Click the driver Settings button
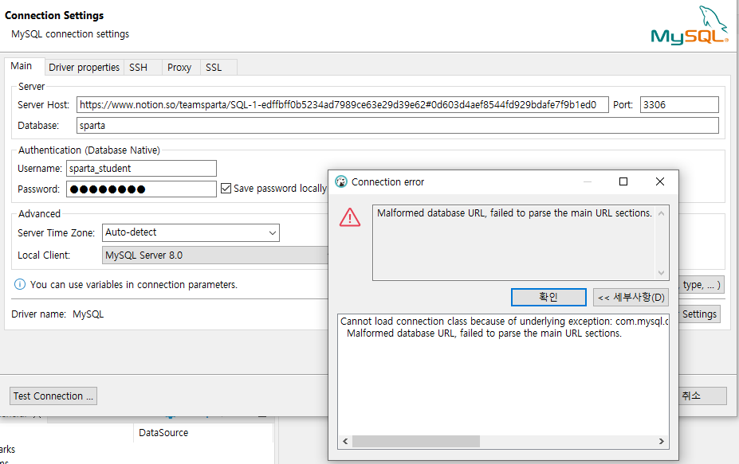739x464 pixels. point(699,314)
